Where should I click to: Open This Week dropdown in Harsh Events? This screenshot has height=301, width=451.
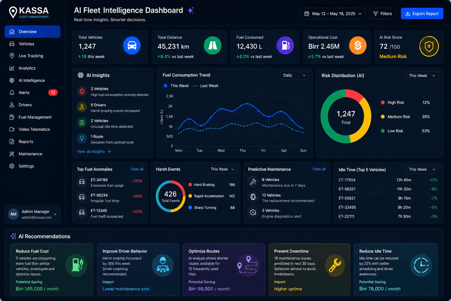222,169
